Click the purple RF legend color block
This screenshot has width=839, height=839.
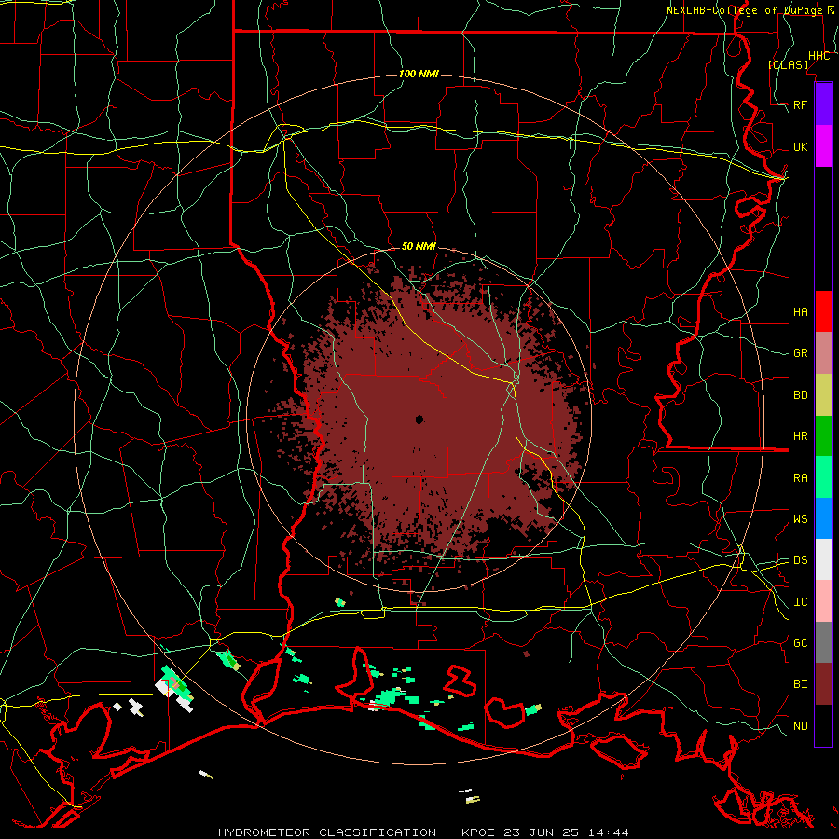(x=823, y=104)
